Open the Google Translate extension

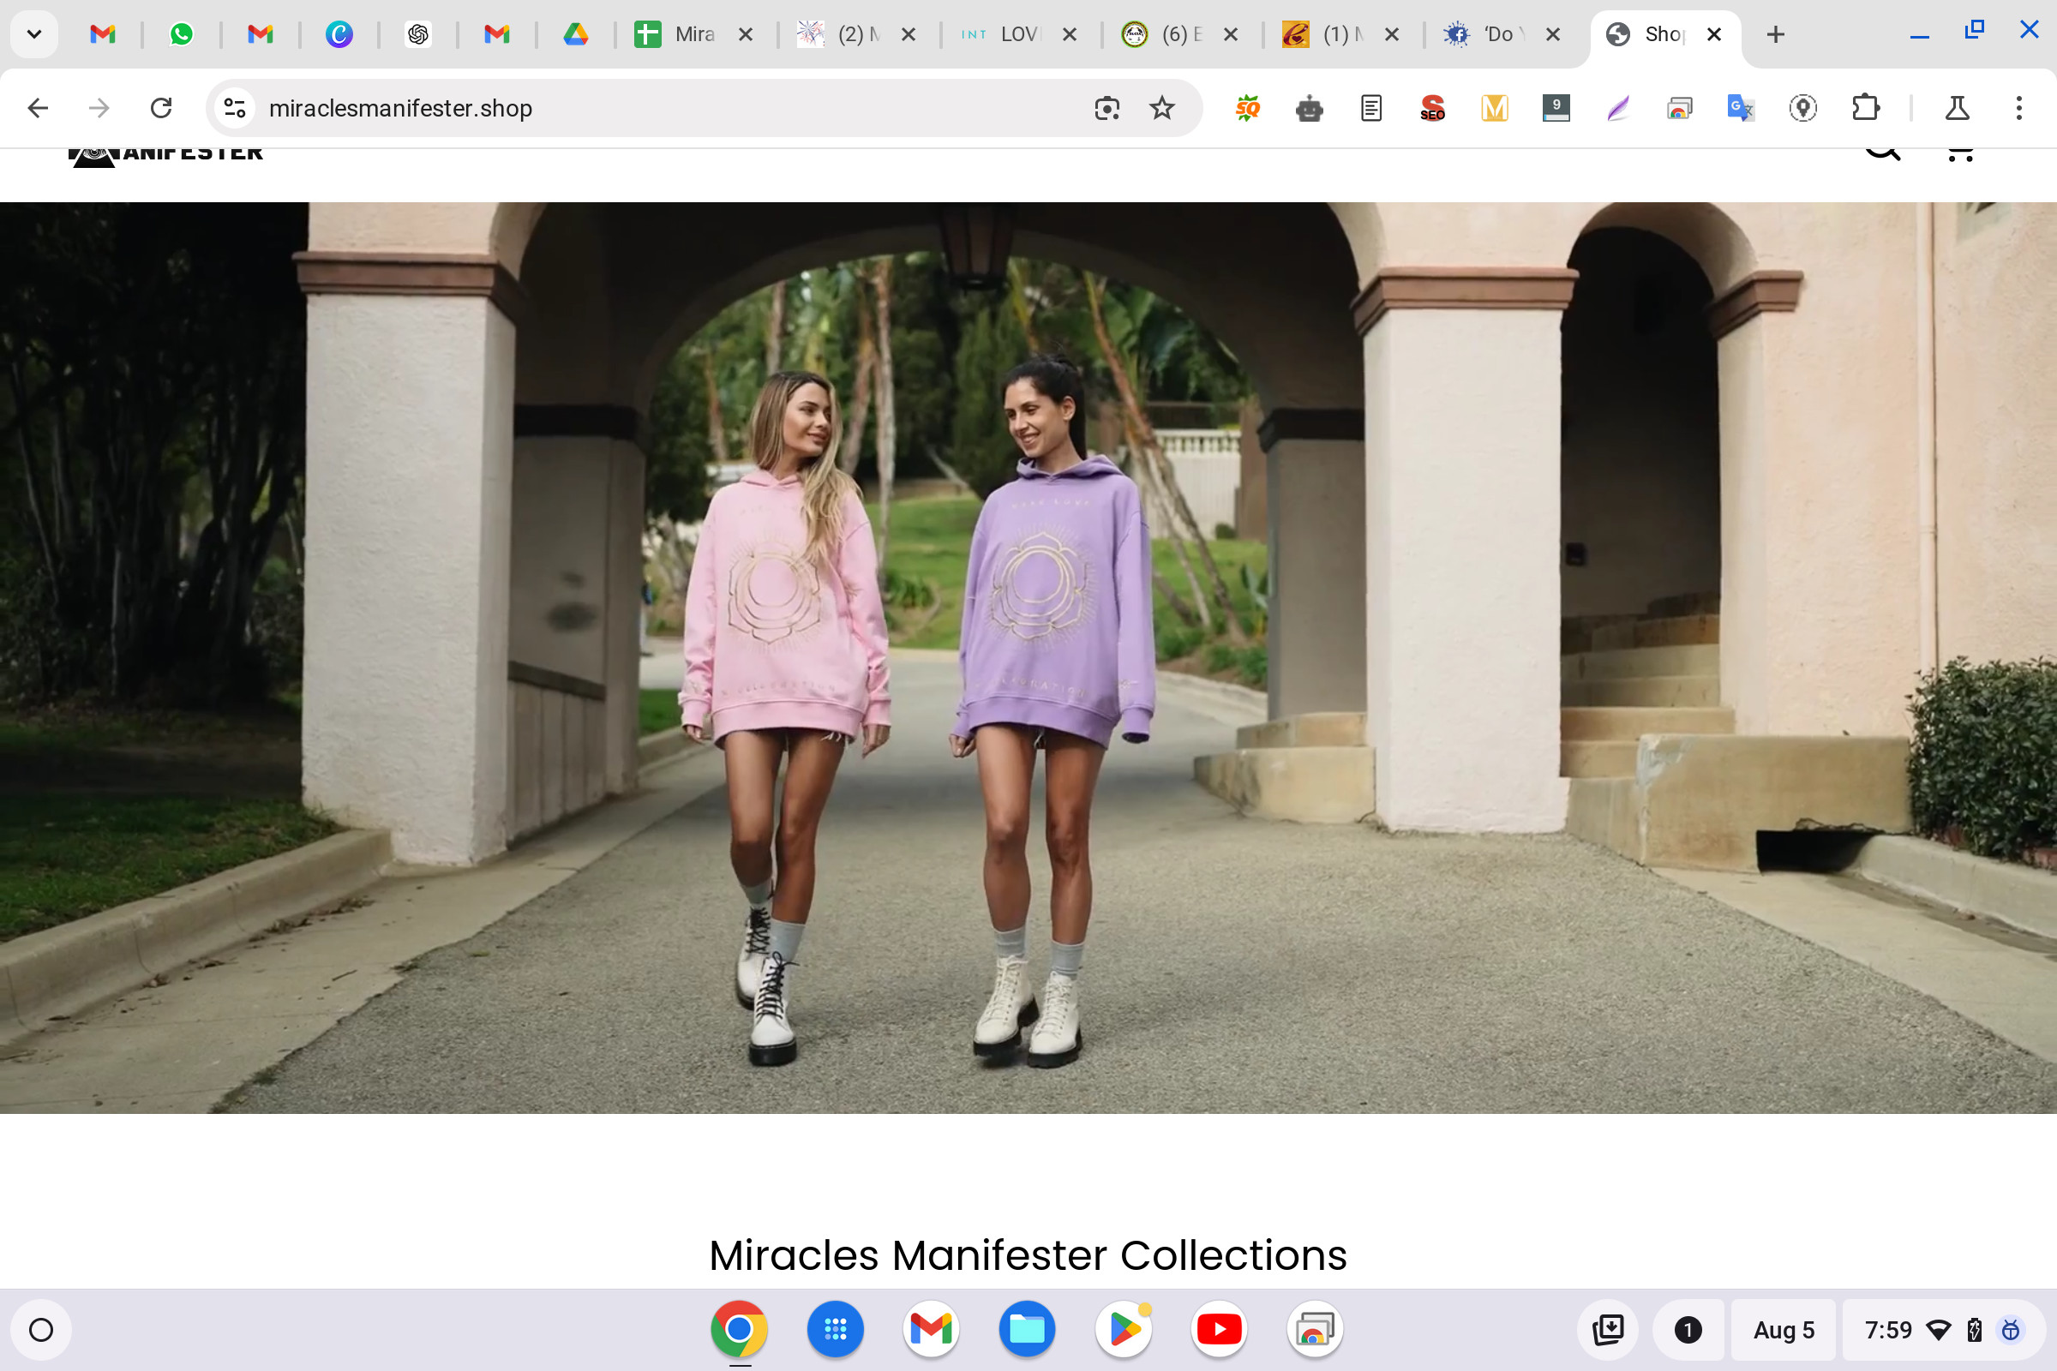pos(1741,109)
